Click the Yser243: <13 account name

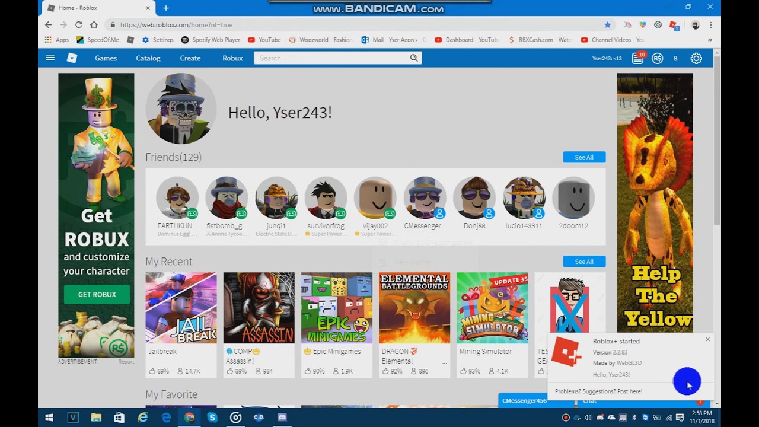607,58
